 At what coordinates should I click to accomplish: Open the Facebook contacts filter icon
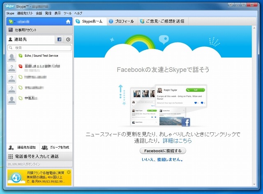click(59, 39)
